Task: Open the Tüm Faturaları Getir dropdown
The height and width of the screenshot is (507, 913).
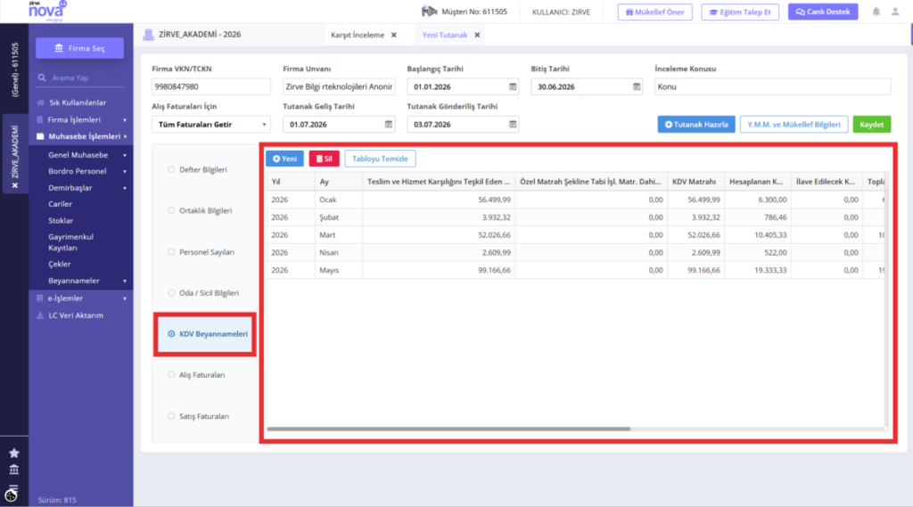Action: [x=210, y=125]
